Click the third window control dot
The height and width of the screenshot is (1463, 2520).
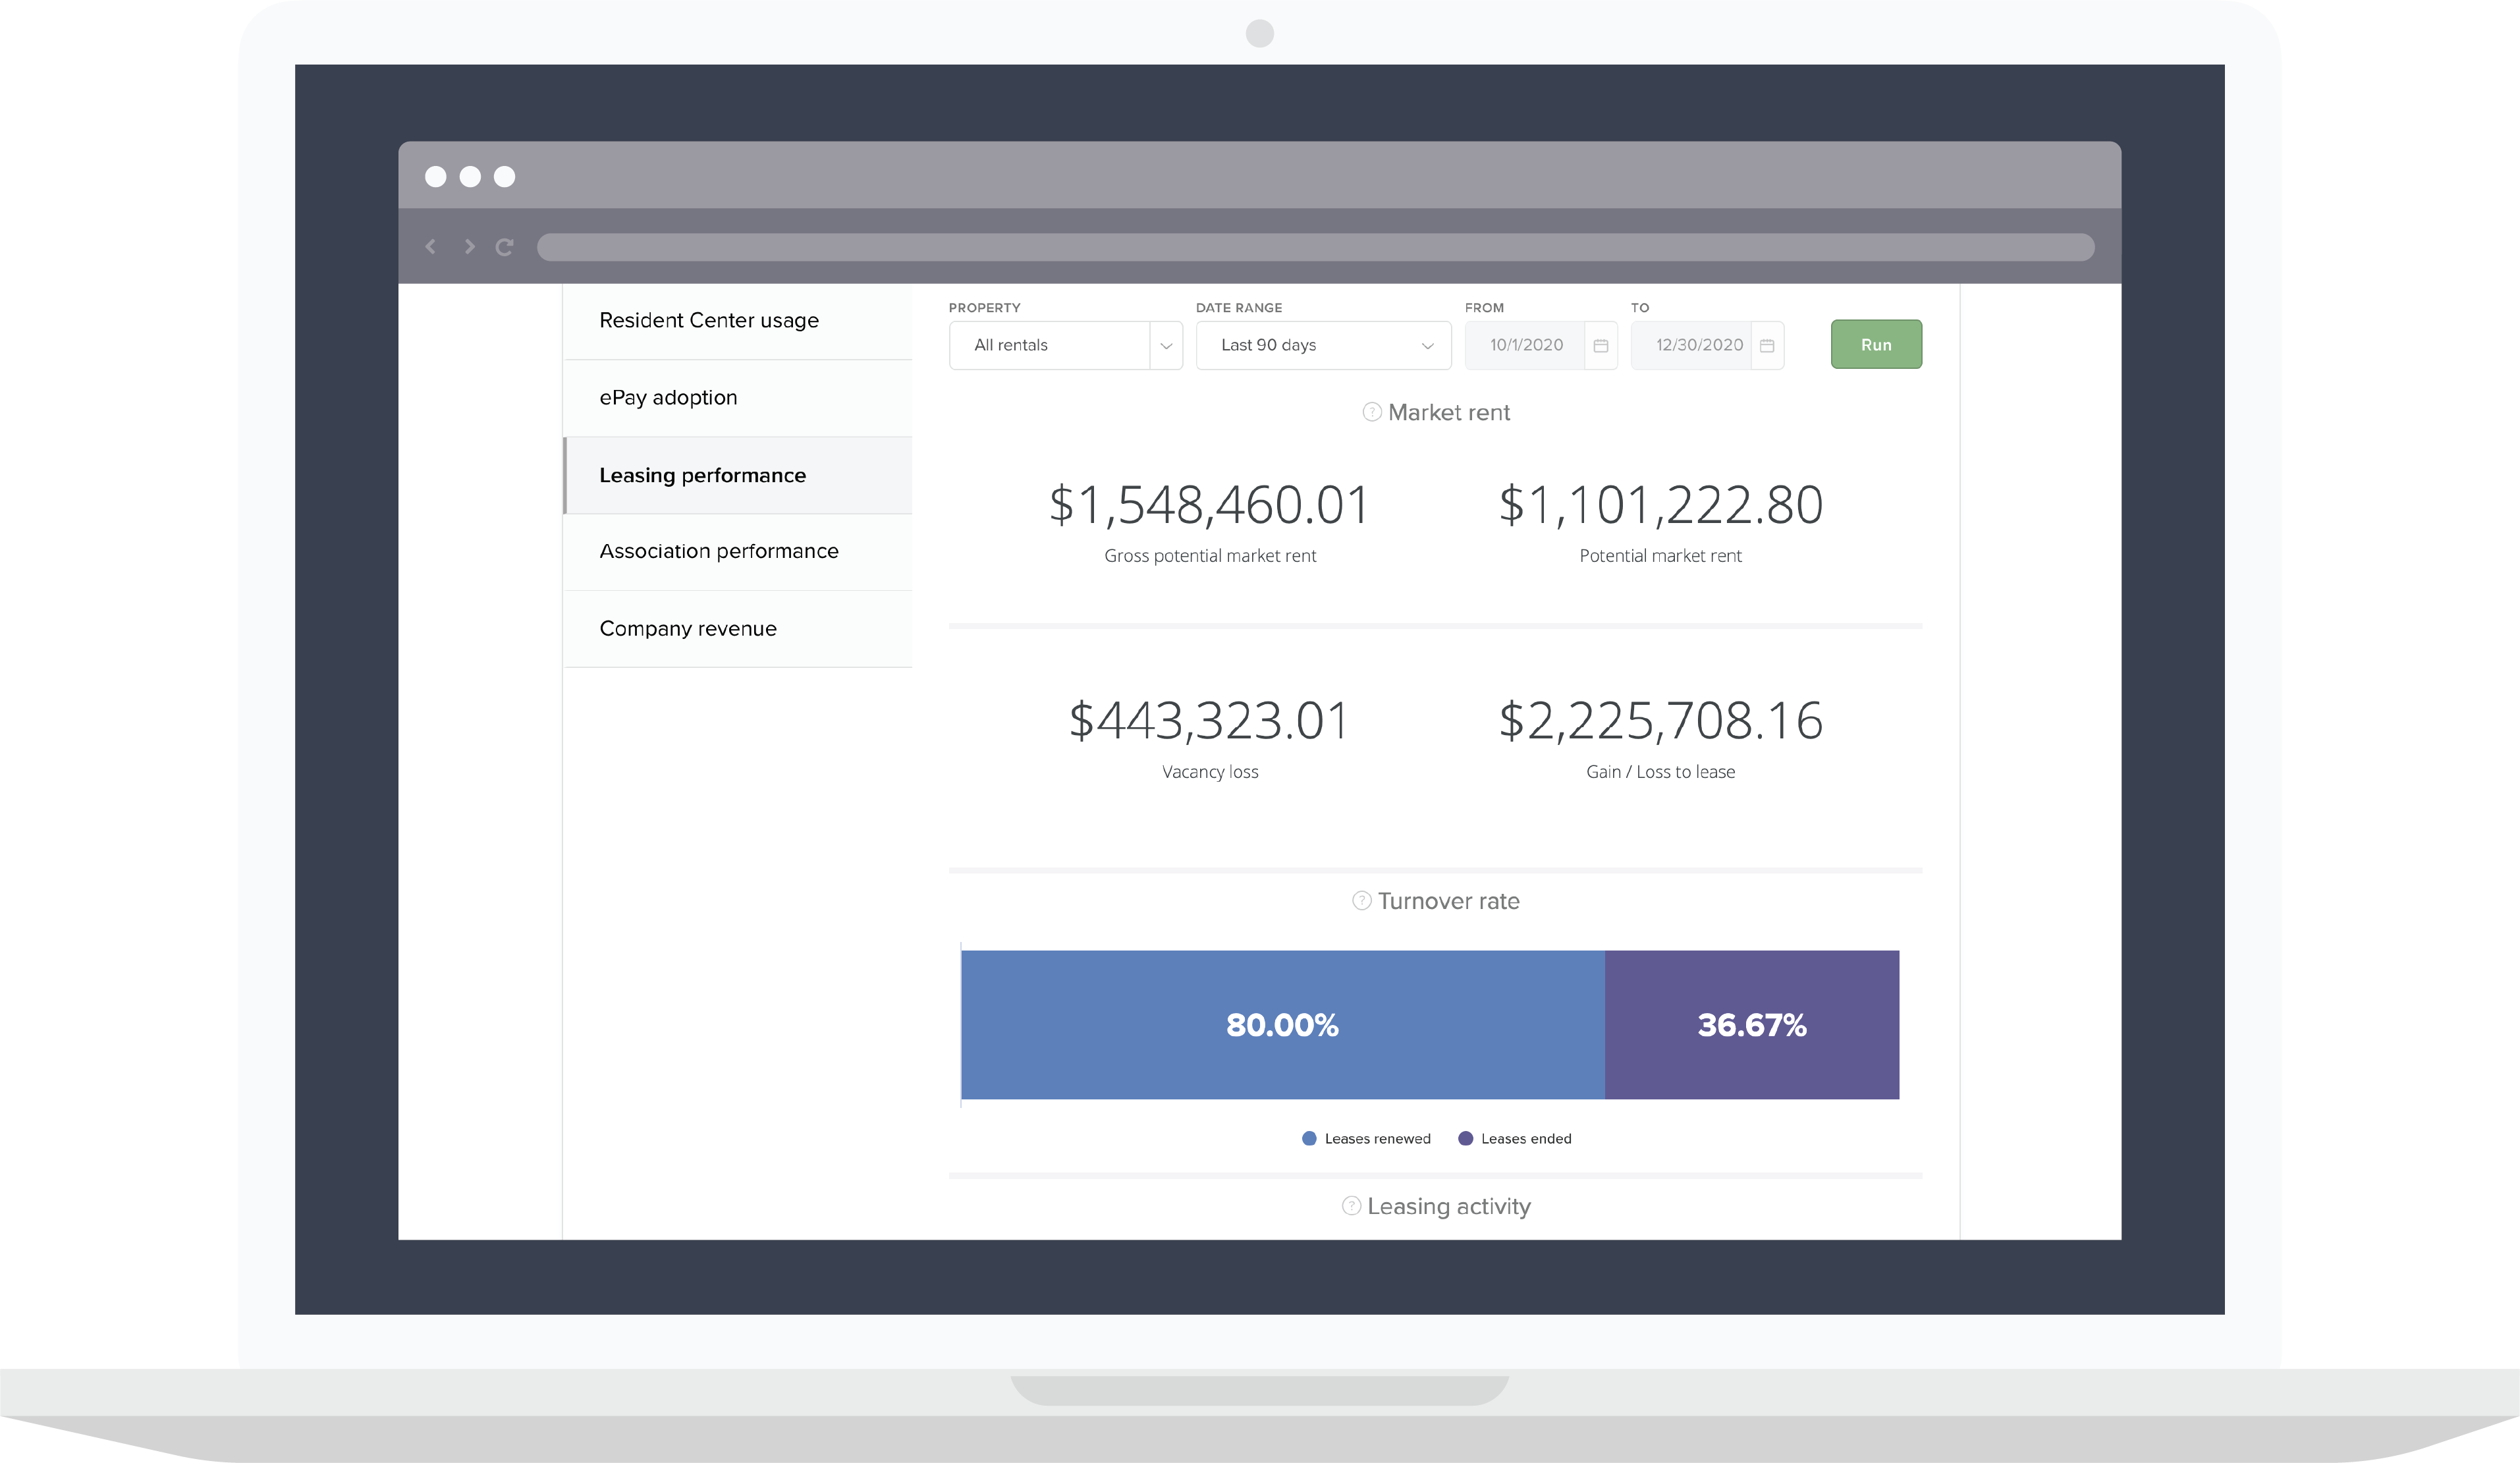504,177
